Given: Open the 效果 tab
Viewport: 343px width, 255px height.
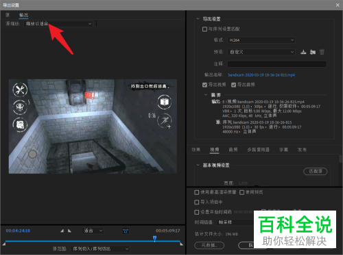Looking at the screenshot, I should point(196,150).
